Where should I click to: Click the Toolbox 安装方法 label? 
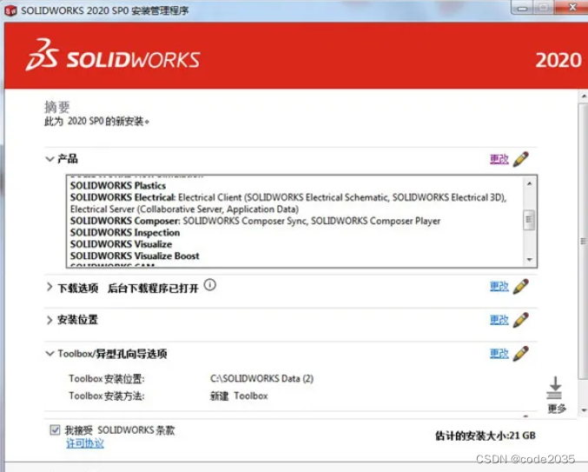pos(107,396)
